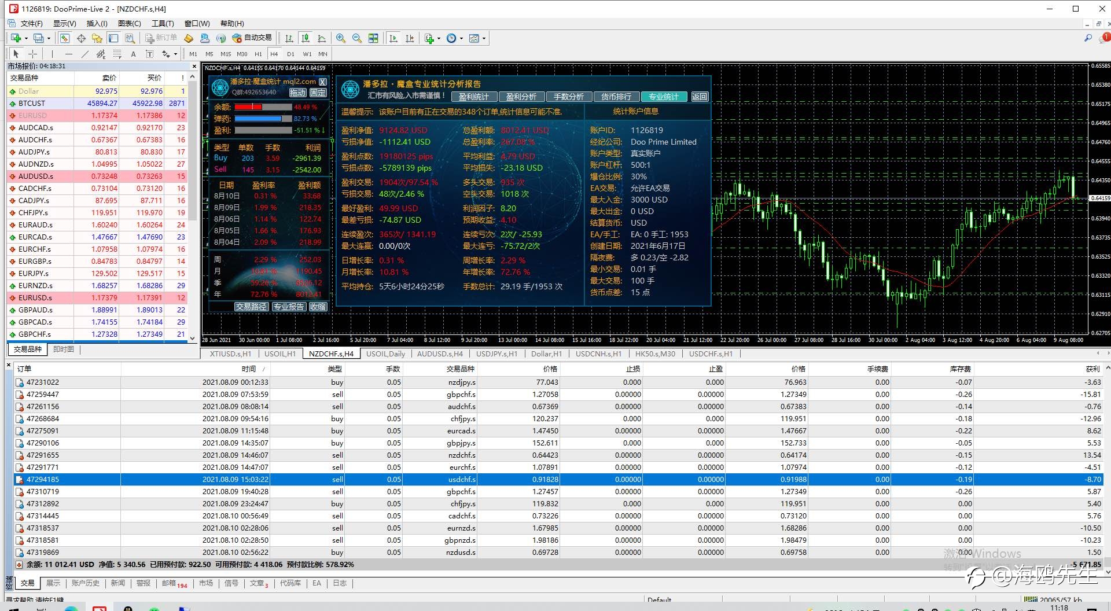1111x611 pixels.
Task: Toggle the chart auto scroll icon
Action: tap(393, 38)
